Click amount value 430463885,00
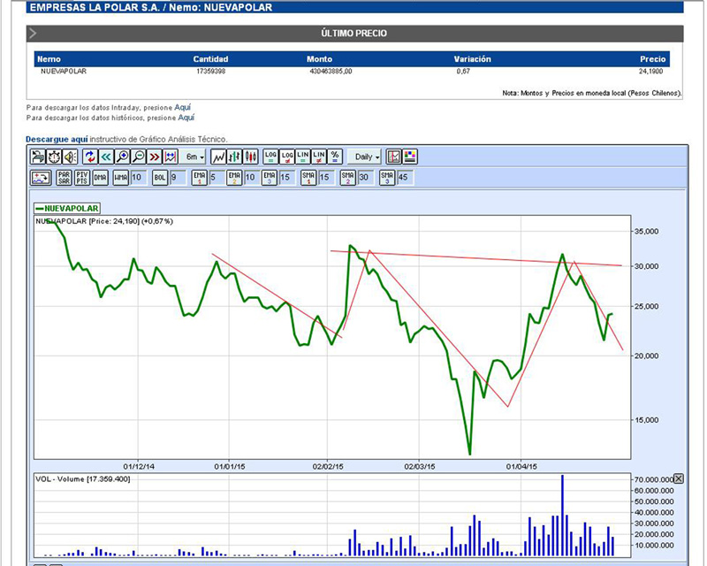 click(331, 72)
